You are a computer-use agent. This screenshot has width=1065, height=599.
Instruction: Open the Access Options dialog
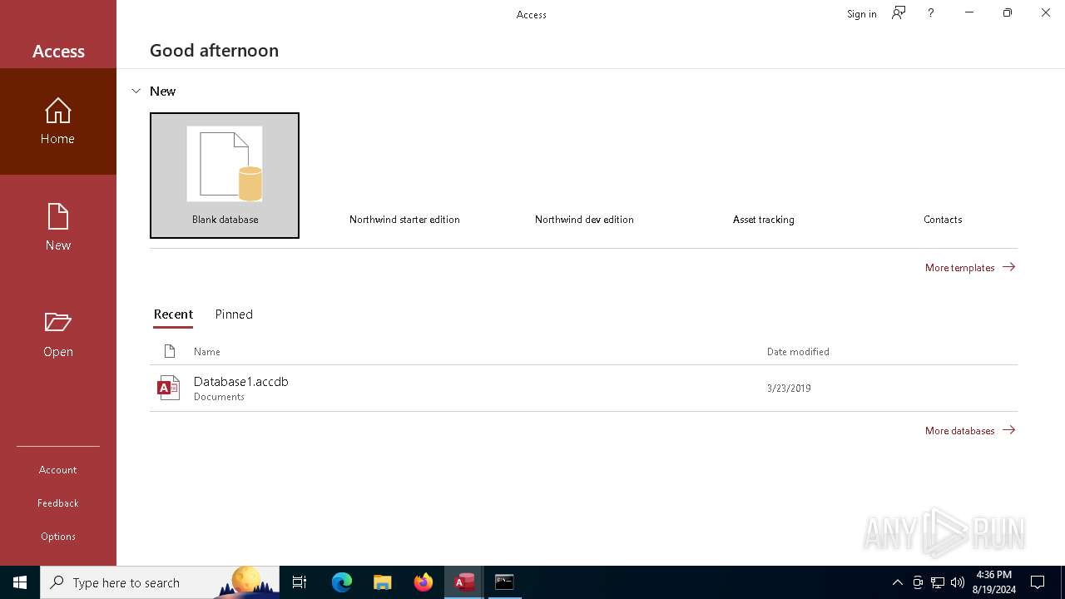click(x=58, y=537)
